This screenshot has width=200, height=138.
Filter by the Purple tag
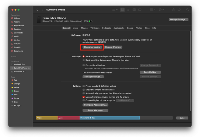click(15, 98)
